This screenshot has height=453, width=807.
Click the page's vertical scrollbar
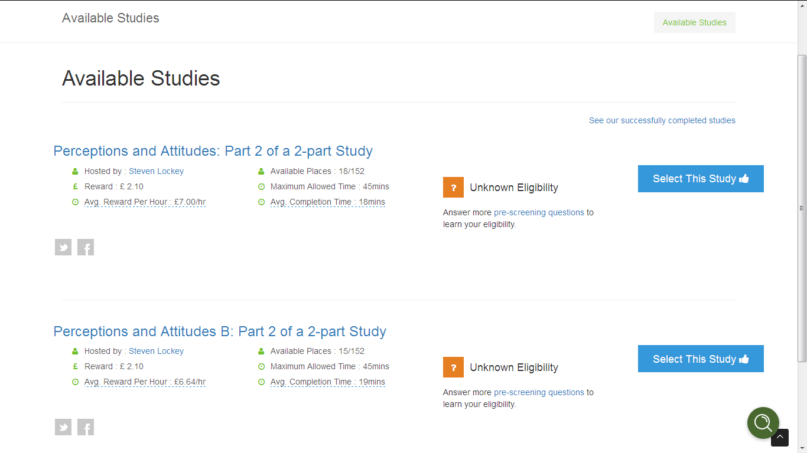pos(802,208)
